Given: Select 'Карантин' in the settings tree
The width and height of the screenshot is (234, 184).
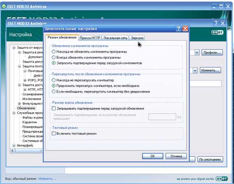Looking at the screenshot, I should coord(29,122).
